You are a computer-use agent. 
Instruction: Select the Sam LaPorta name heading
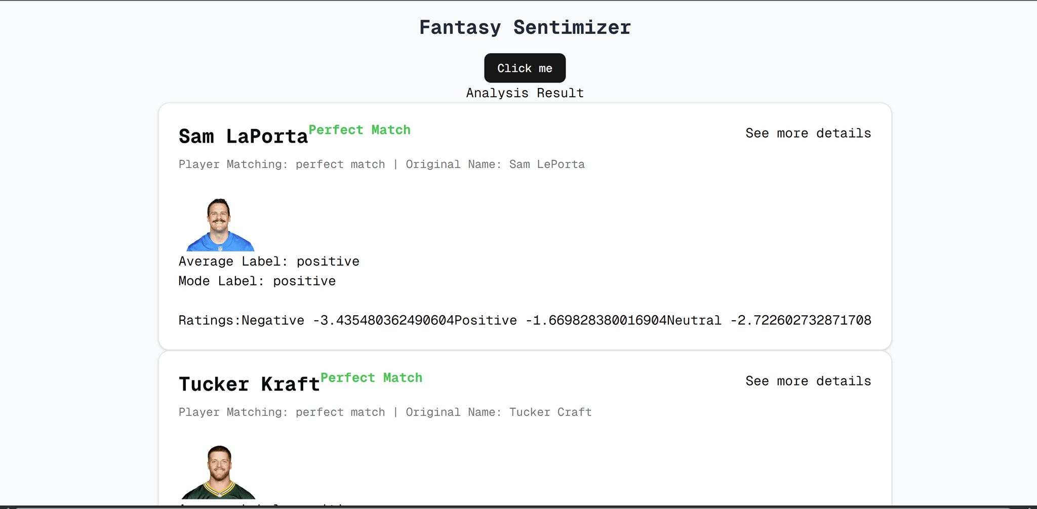243,137
